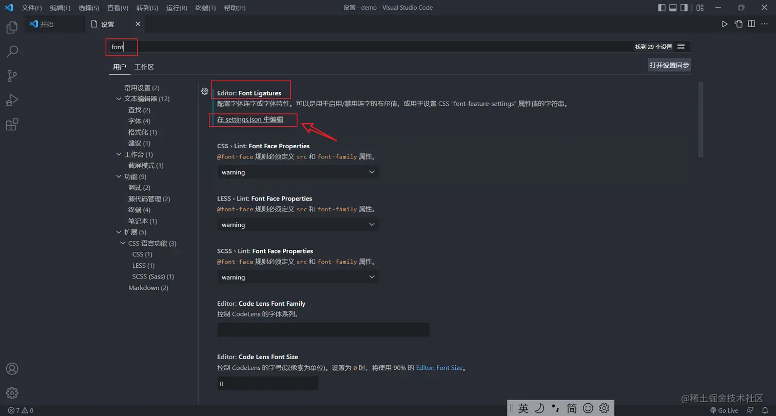
Task: Switch IME language with 英 button
Action: coord(523,408)
